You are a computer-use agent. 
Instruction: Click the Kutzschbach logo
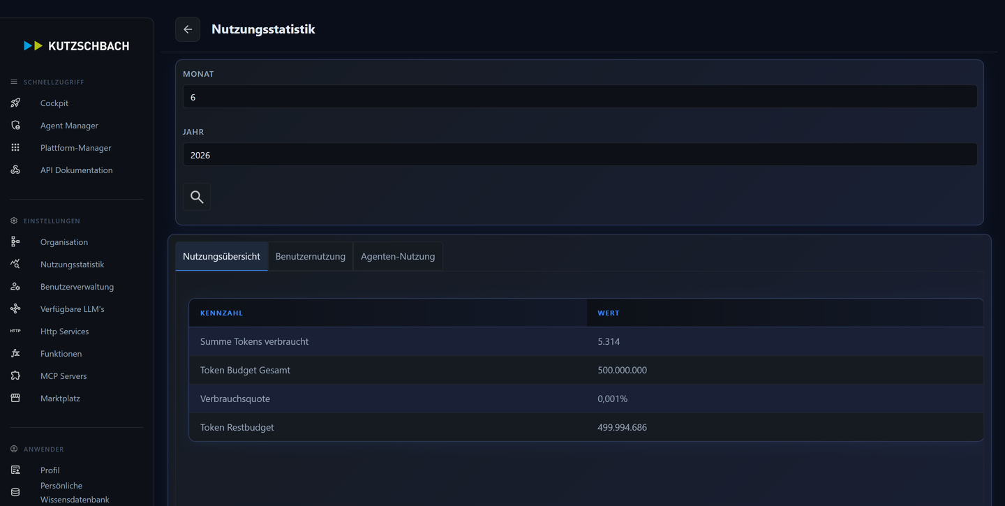[x=77, y=46]
